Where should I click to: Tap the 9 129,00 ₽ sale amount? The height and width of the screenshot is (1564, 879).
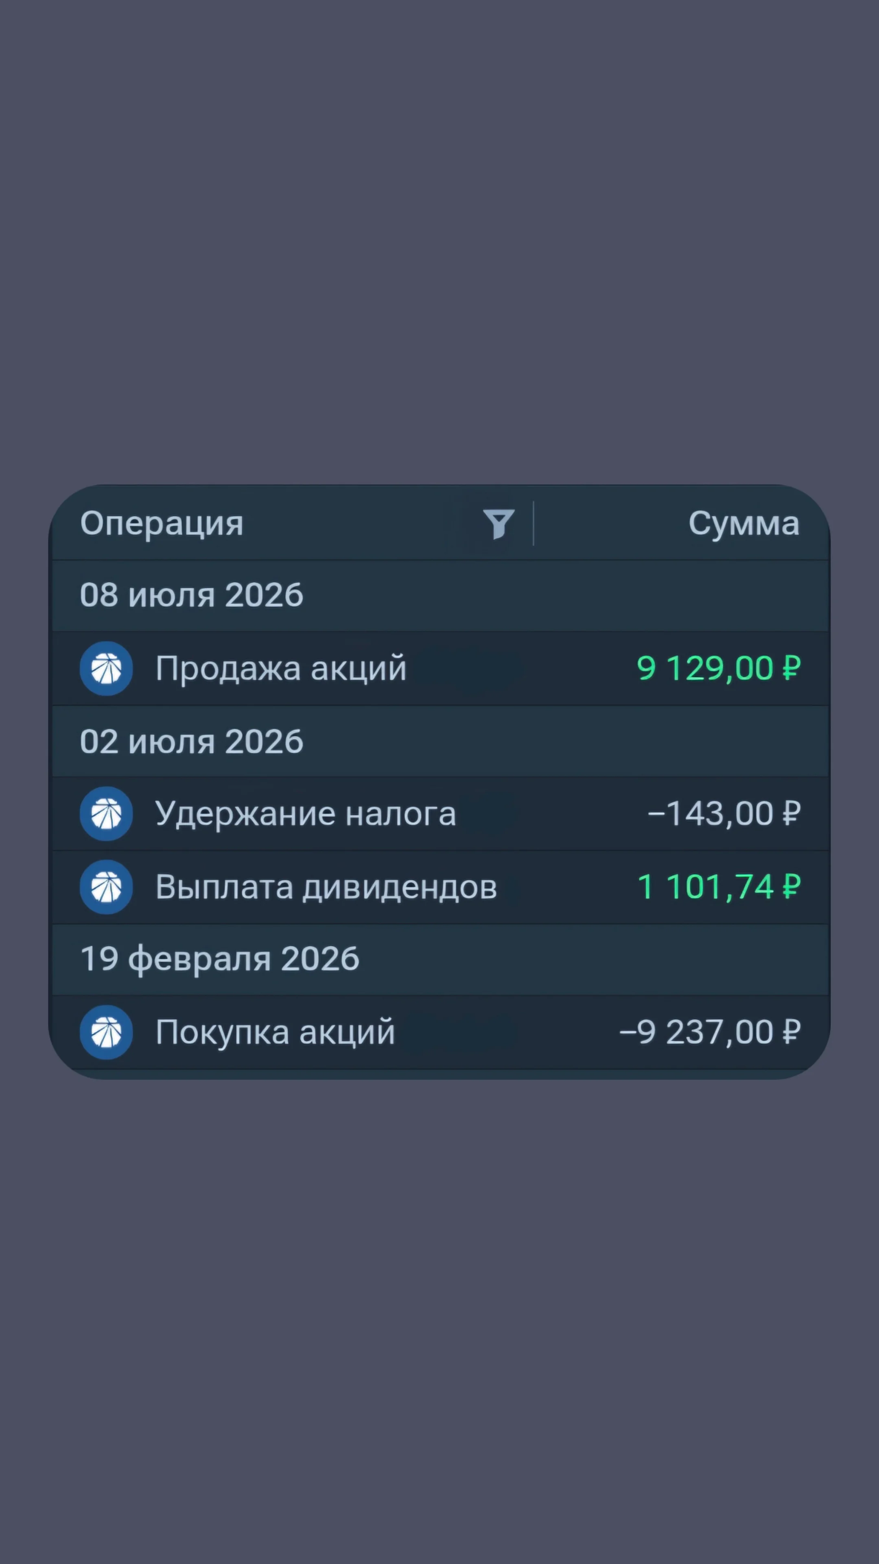719,668
